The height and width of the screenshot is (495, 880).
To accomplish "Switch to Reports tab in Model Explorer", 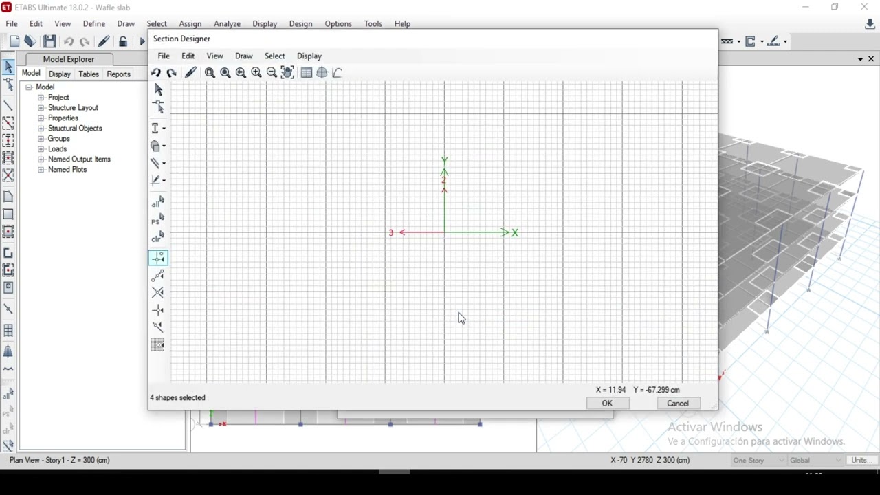I will (118, 74).
